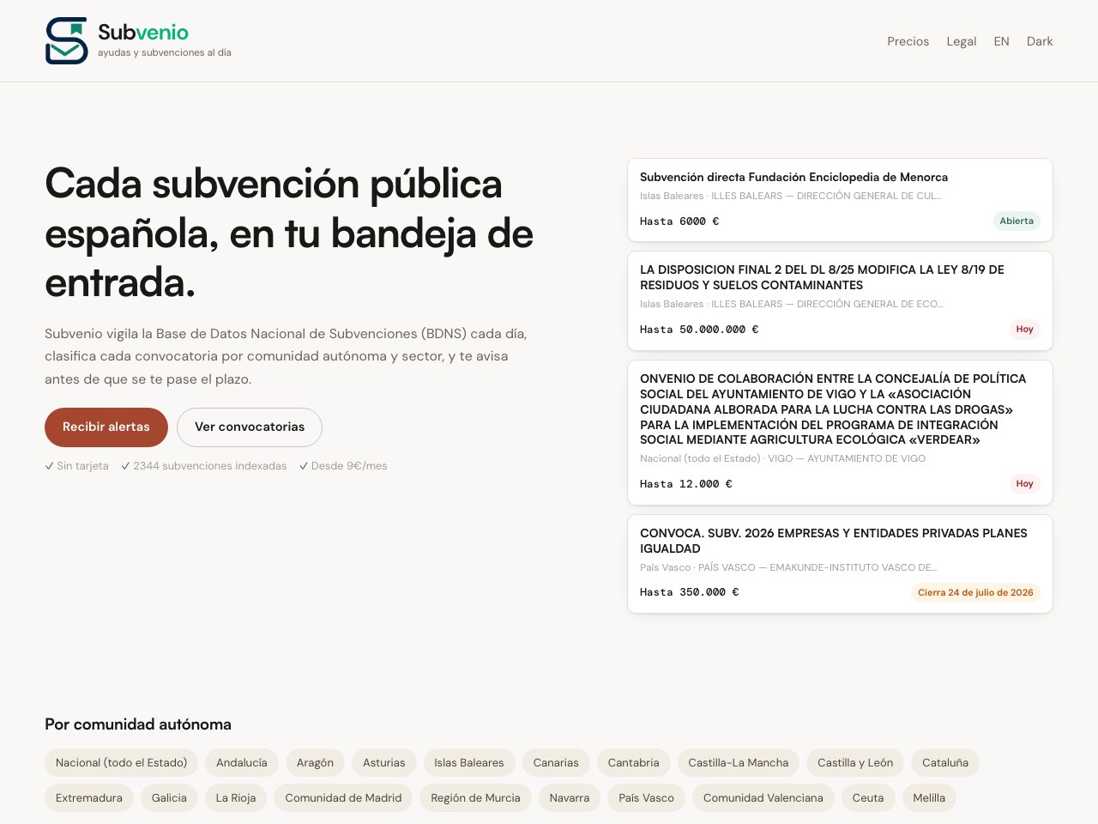Select the Aragón chip

point(315,763)
